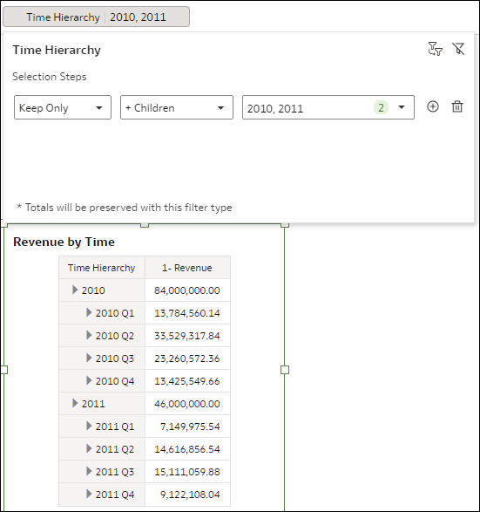
Task: Expand the 2010 Q4 row
Action: [x=89, y=381]
